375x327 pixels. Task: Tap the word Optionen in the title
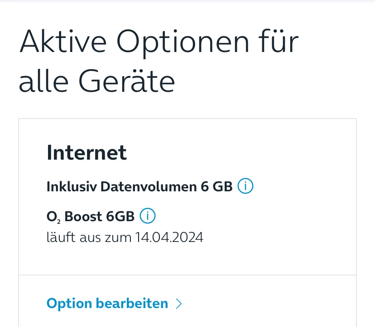(x=185, y=41)
